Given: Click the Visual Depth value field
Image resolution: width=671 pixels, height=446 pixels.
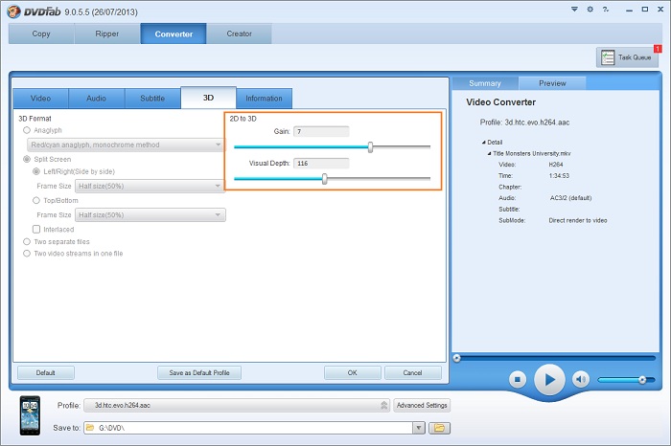Looking at the screenshot, I should (321, 164).
